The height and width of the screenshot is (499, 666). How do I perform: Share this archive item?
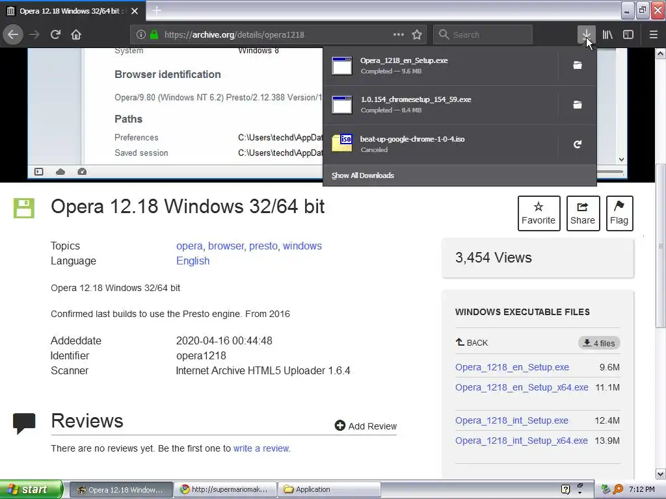pyautogui.click(x=583, y=213)
